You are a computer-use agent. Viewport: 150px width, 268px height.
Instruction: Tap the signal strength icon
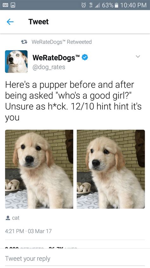tap(98, 5)
